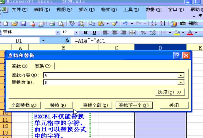Expand the 替换为 history dropdown
Screen dimensions: 203x138
tap(181, 83)
